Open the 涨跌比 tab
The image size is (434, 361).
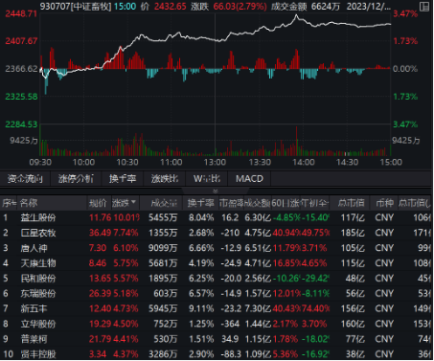[x=165, y=178]
